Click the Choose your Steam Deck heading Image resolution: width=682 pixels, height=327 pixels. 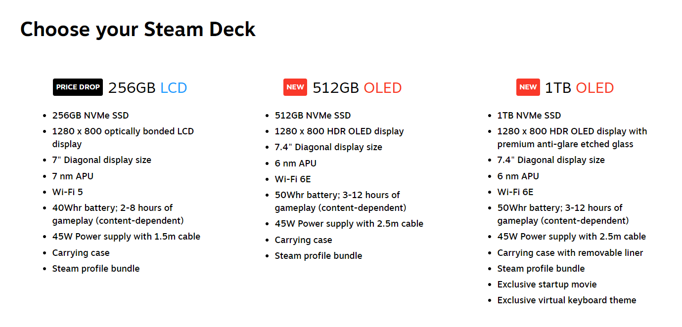pyautogui.click(x=138, y=29)
